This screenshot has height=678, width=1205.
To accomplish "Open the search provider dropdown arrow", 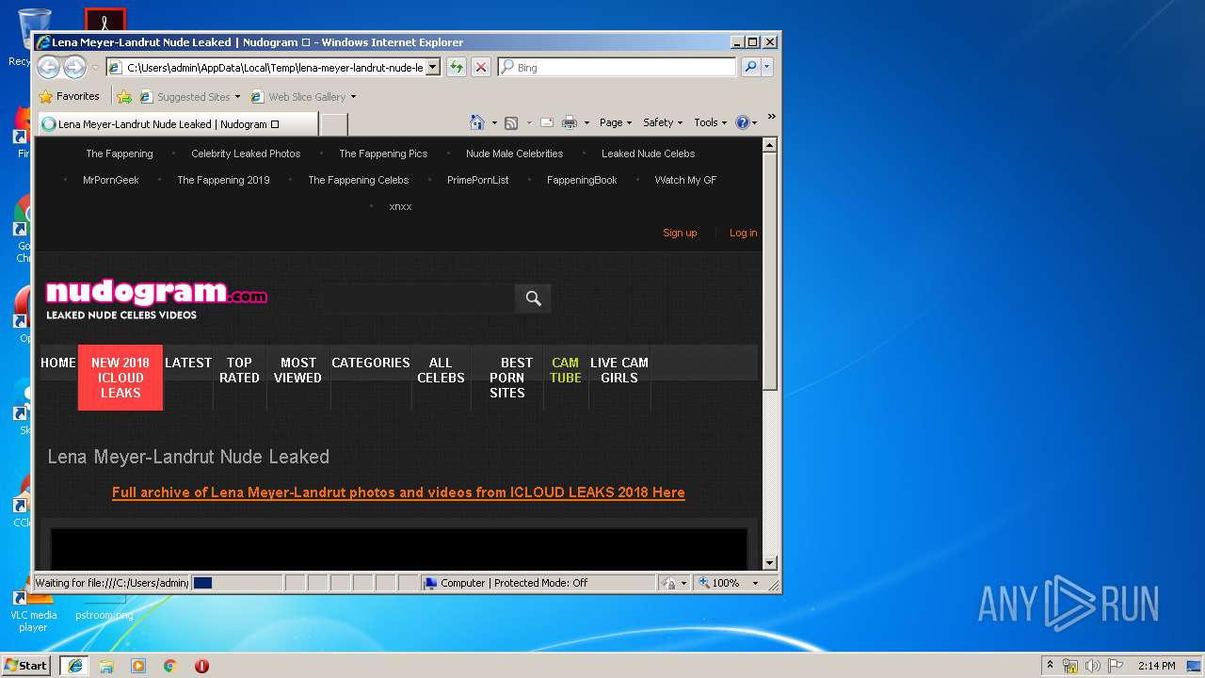I will click(767, 68).
